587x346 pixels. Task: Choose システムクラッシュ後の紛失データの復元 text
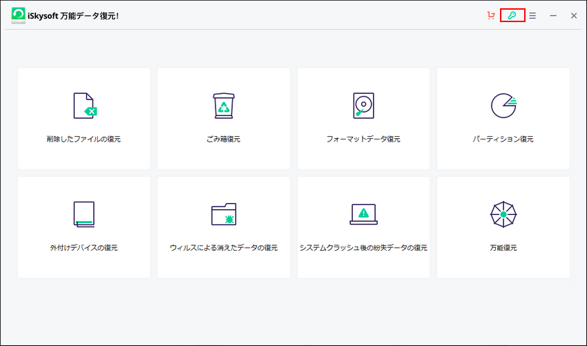[363, 247]
